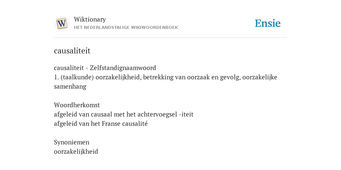Click the Zelfstandignaamwoord line

click(105, 68)
